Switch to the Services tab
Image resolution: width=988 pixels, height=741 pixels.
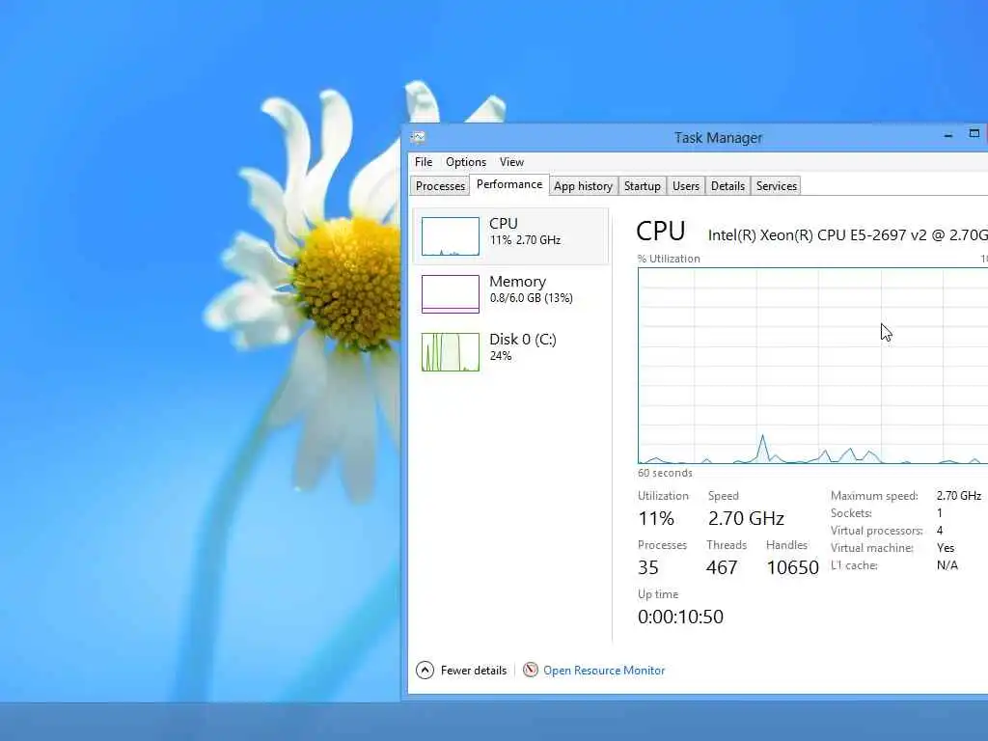777,186
